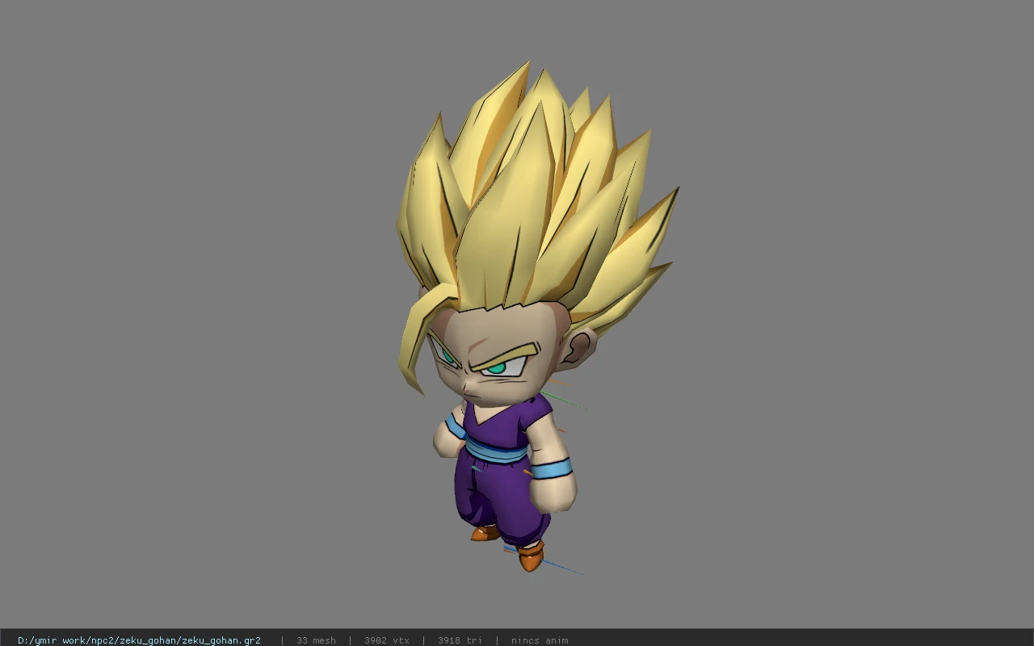The height and width of the screenshot is (646, 1034).
Task: Click the file path D:/ymir work/npc2/zeku_gohan/zeku_gohan.gr2
Action: pos(139,640)
